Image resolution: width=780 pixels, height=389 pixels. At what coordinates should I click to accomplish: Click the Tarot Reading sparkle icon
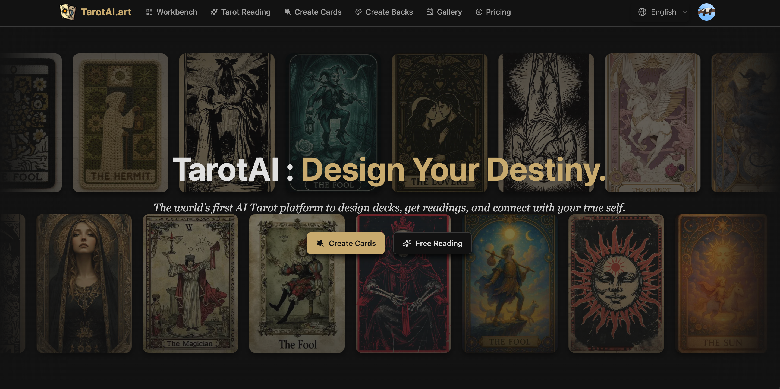coord(214,12)
